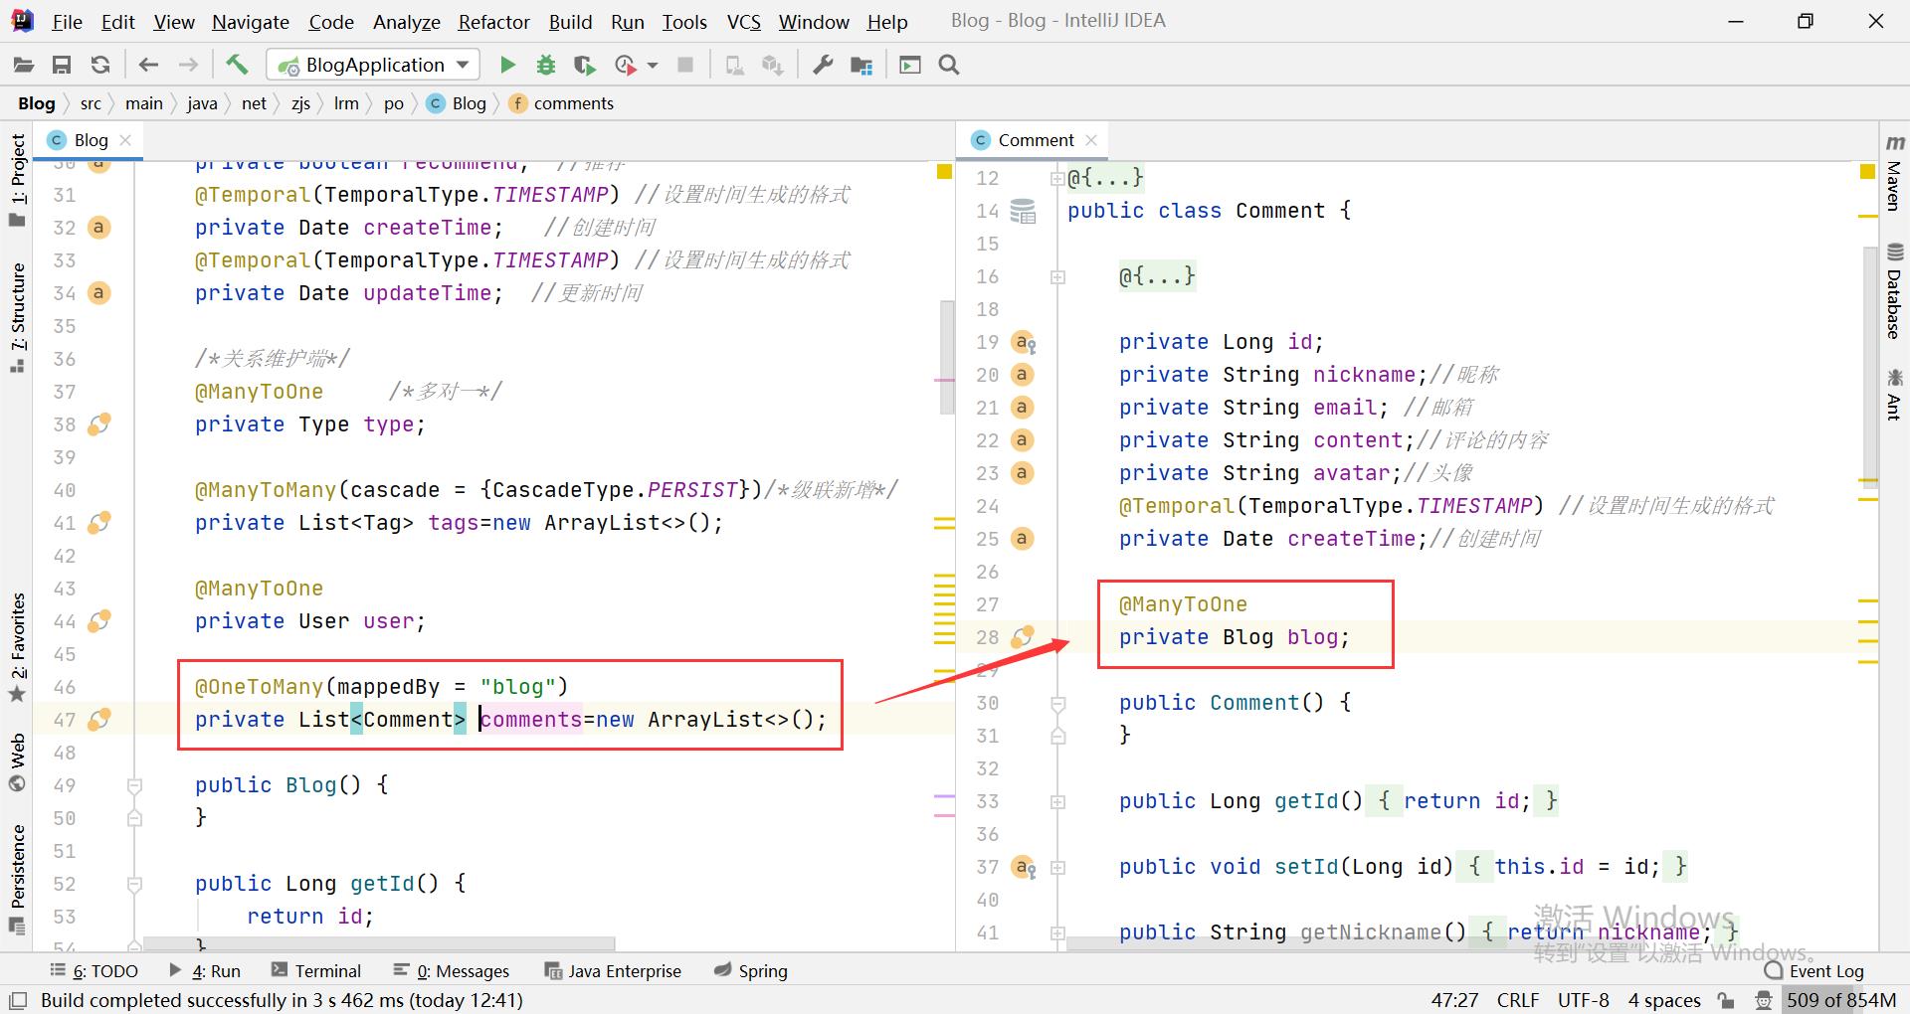Toggle the Web side panel
The height and width of the screenshot is (1014, 1910).
(18, 761)
